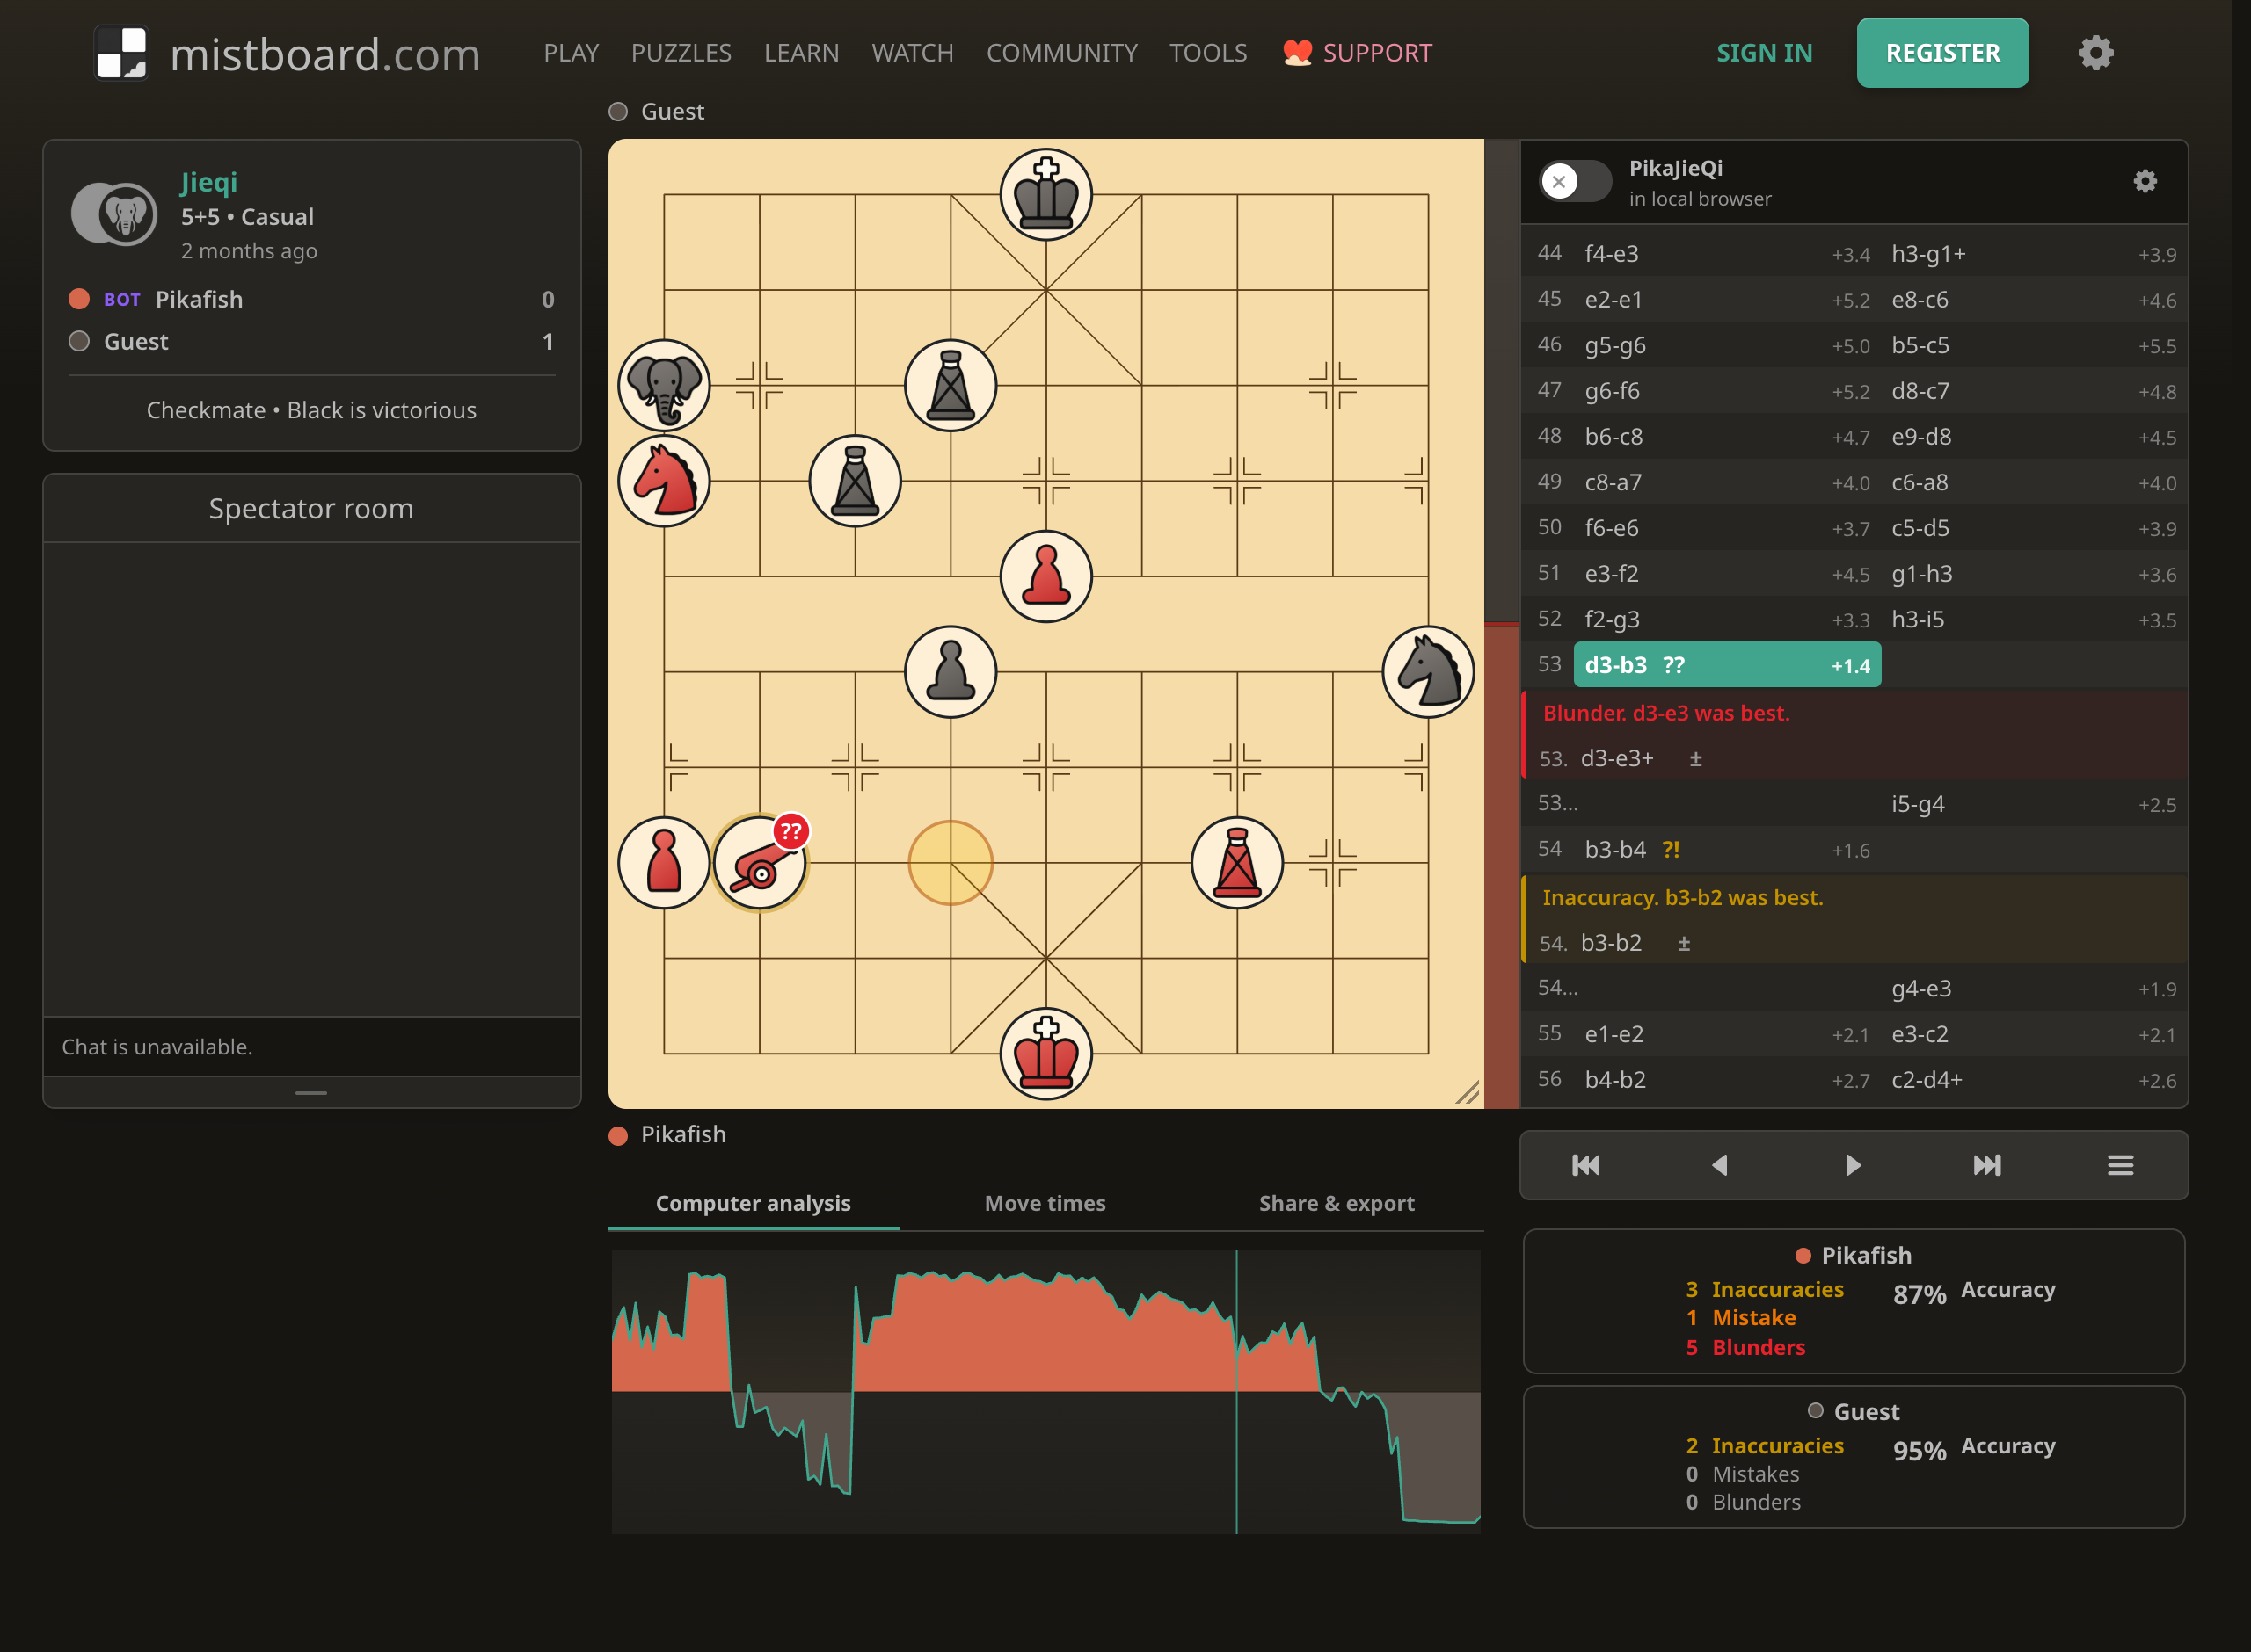Toggle the PikaJieQi local engine switch
The height and width of the screenshot is (1652, 2251).
(x=1574, y=181)
